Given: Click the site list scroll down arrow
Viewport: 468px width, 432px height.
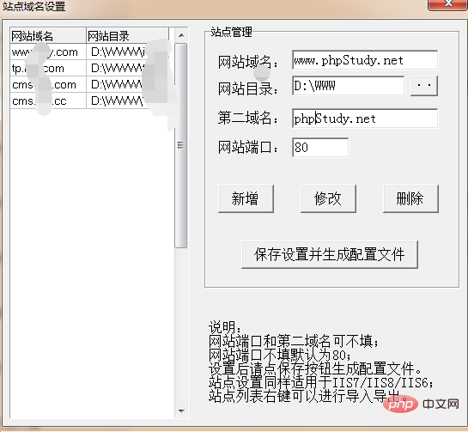Looking at the screenshot, I should point(181,411).
